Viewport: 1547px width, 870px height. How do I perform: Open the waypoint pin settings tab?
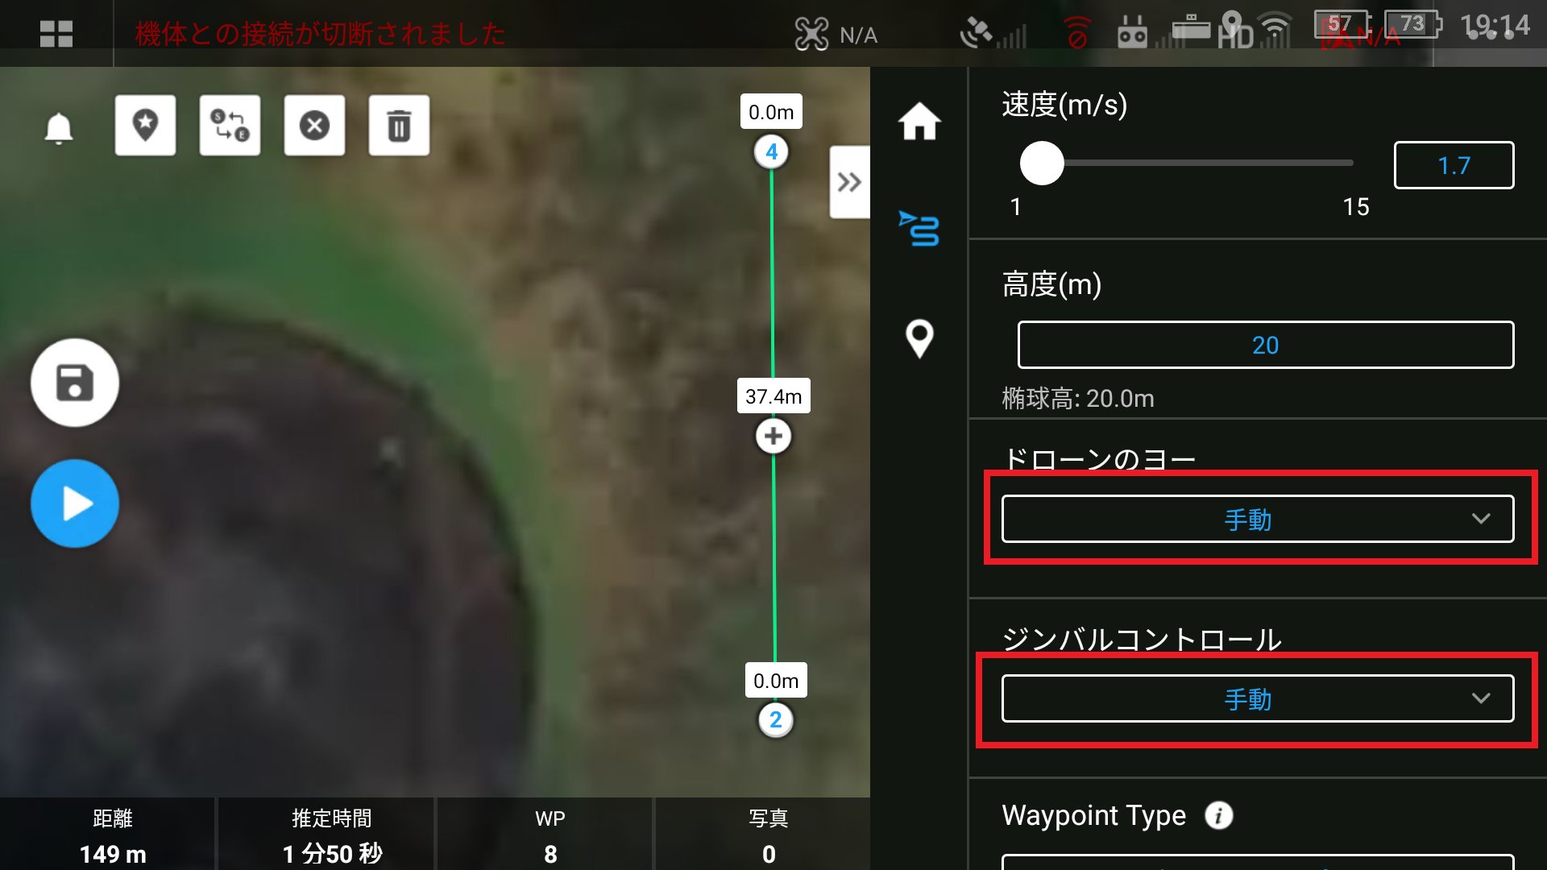[919, 338]
